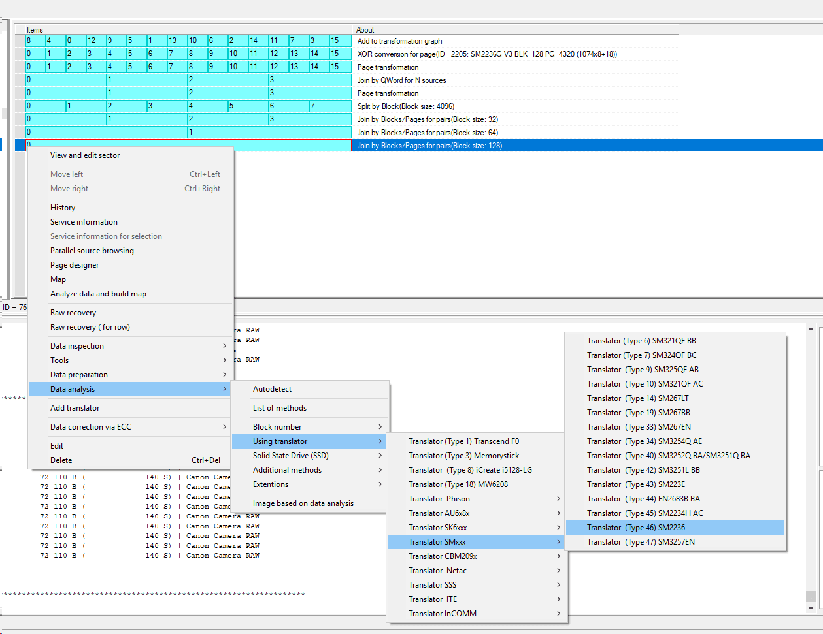Click Analyze data and build map
This screenshot has width=823, height=634.
pyautogui.click(x=131, y=294)
